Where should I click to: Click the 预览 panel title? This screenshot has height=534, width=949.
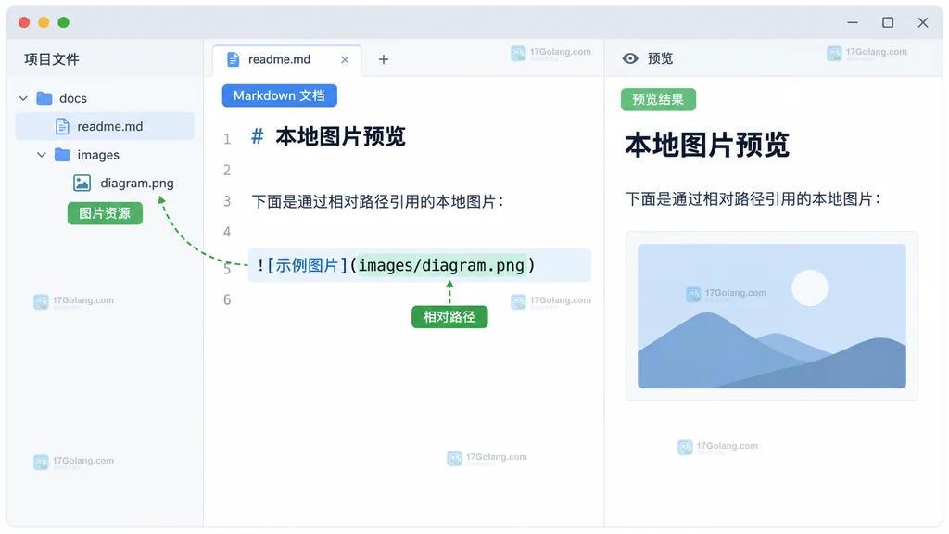[x=660, y=58]
